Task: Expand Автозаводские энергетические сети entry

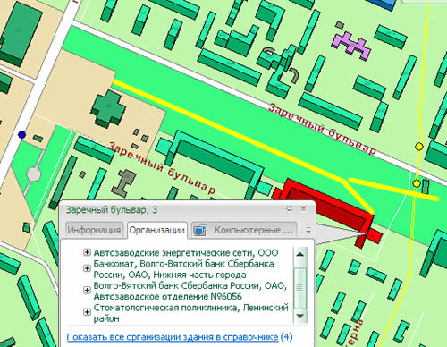Action: [x=87, y=253]
